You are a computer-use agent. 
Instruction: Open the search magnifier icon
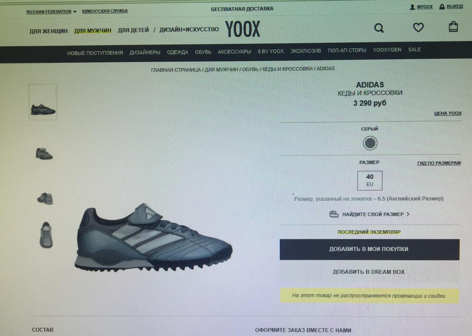(x=379, y=28)
